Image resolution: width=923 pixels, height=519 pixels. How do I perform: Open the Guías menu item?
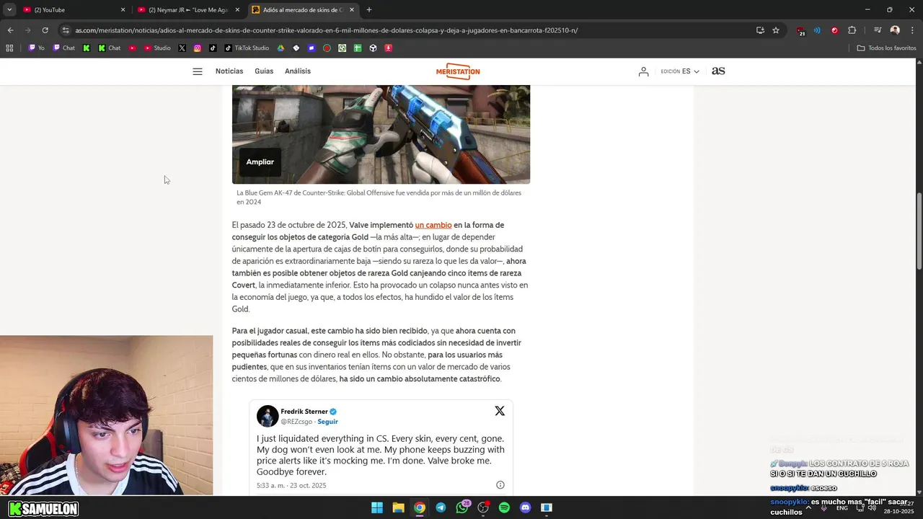tap(264, 71)
